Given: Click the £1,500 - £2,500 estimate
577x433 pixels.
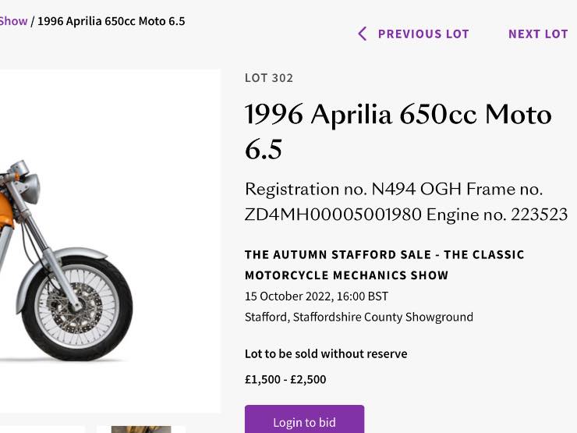Looking at the screenshot, I should pyautogui.click(x=285, y=379).
